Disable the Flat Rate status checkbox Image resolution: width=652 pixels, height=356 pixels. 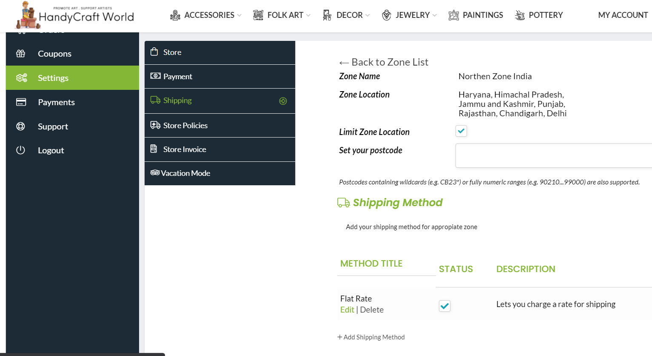click(x=444, y=306)
